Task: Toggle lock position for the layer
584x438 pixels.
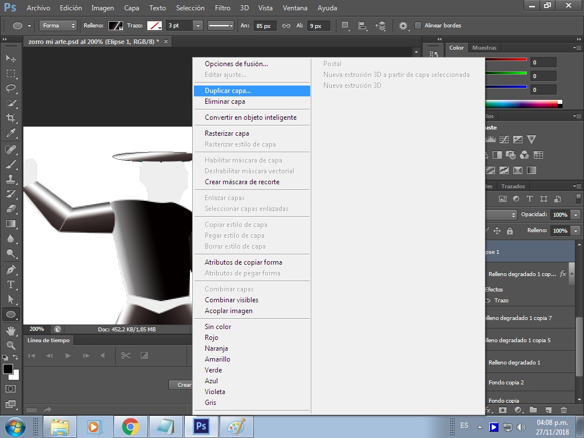Action: 497,230
